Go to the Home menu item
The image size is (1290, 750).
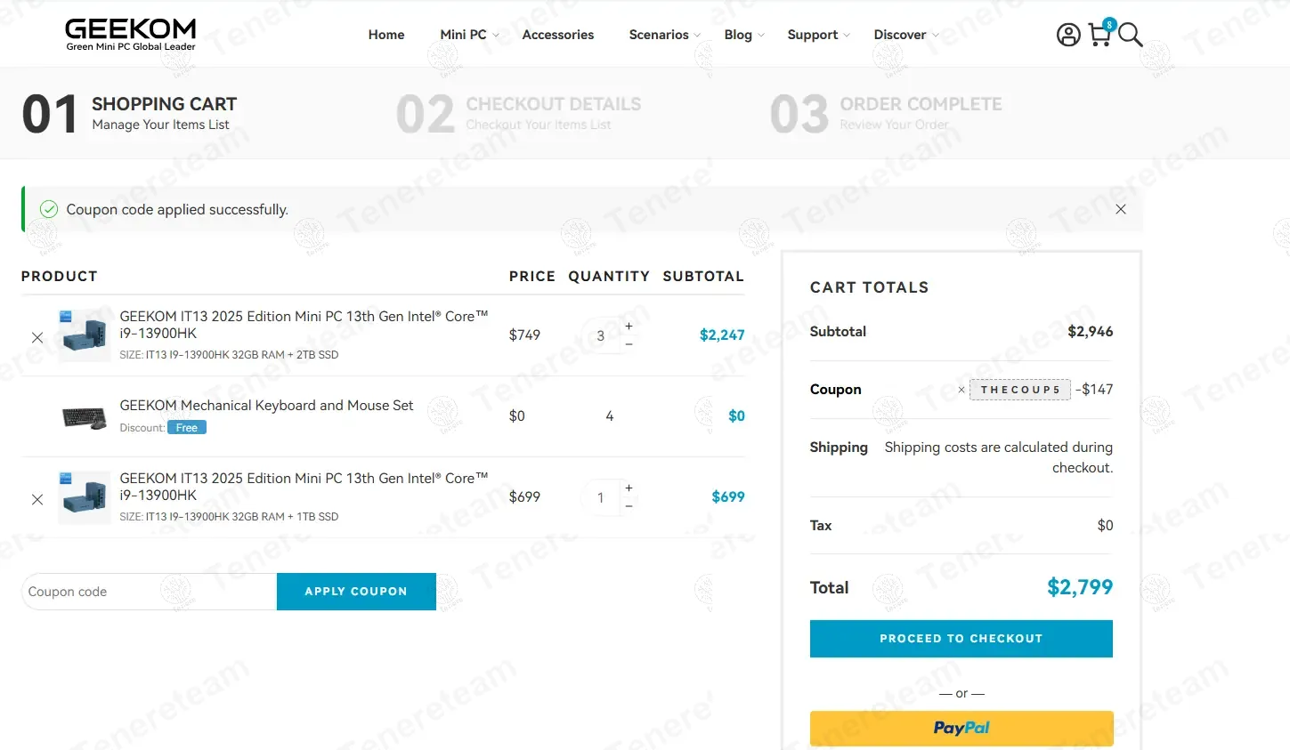(x=386, y=35)
